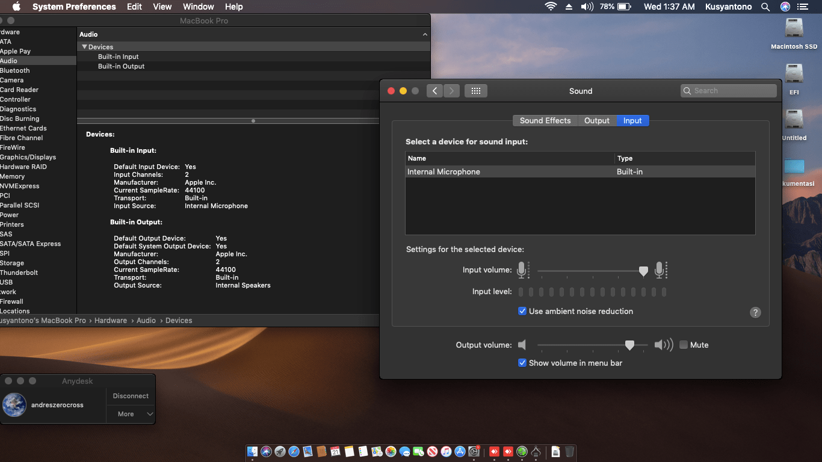Open Trash in the Dock
Screen dimensions: 822x462
[x=570, y=451]
